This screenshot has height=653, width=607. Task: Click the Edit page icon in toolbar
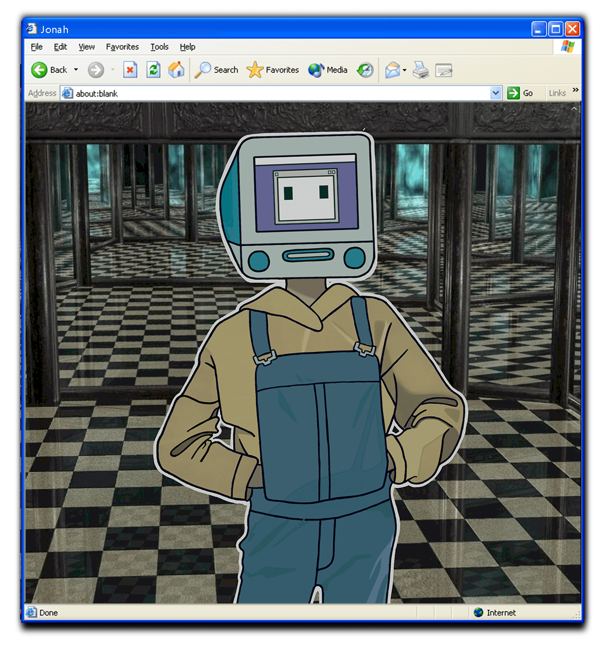(443, 70)
